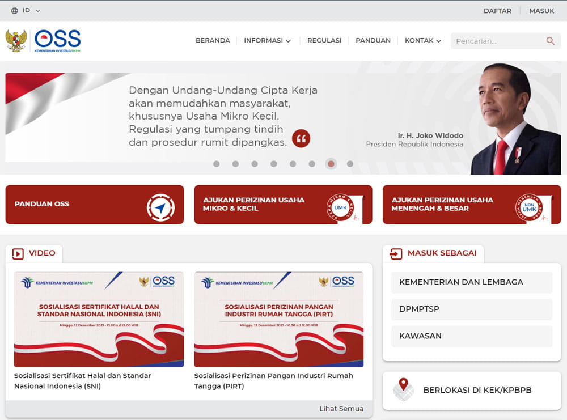Select the active seventh carousel dot
Image resolution: width=567 pixels, height=420 pixels.
tap(331, 164)
